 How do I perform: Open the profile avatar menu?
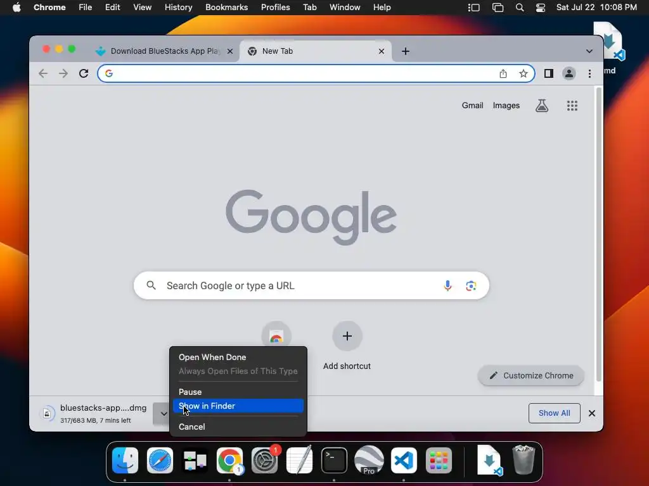pyautogui.click(x=569, y=73)
